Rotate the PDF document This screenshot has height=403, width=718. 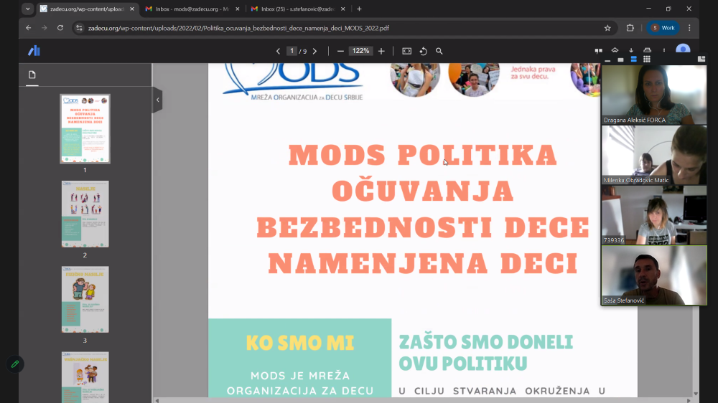[423, 51]
